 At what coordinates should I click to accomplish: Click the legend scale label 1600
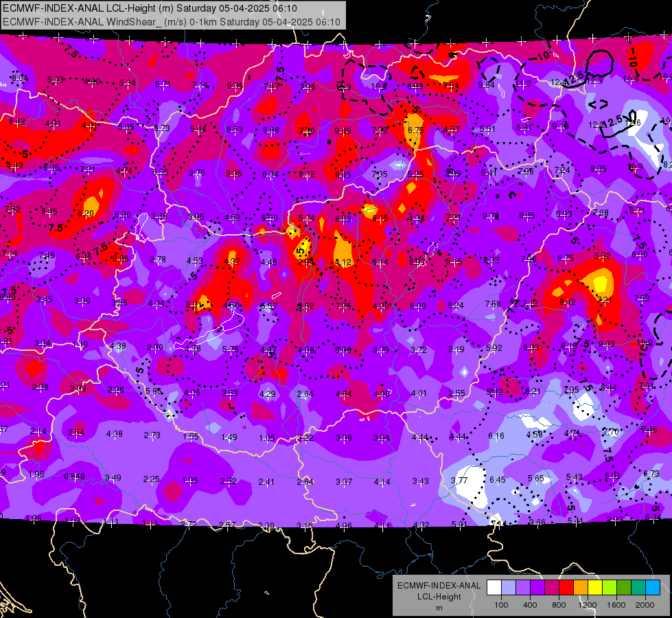coord(616,605)
